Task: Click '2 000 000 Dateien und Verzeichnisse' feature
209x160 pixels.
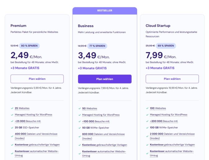Action: tap(172, 134)
